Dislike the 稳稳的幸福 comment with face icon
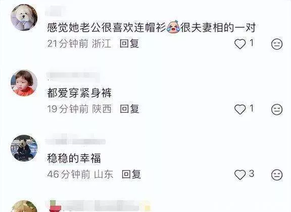Viewport: 291px width, 212px height. click(277, 175)
